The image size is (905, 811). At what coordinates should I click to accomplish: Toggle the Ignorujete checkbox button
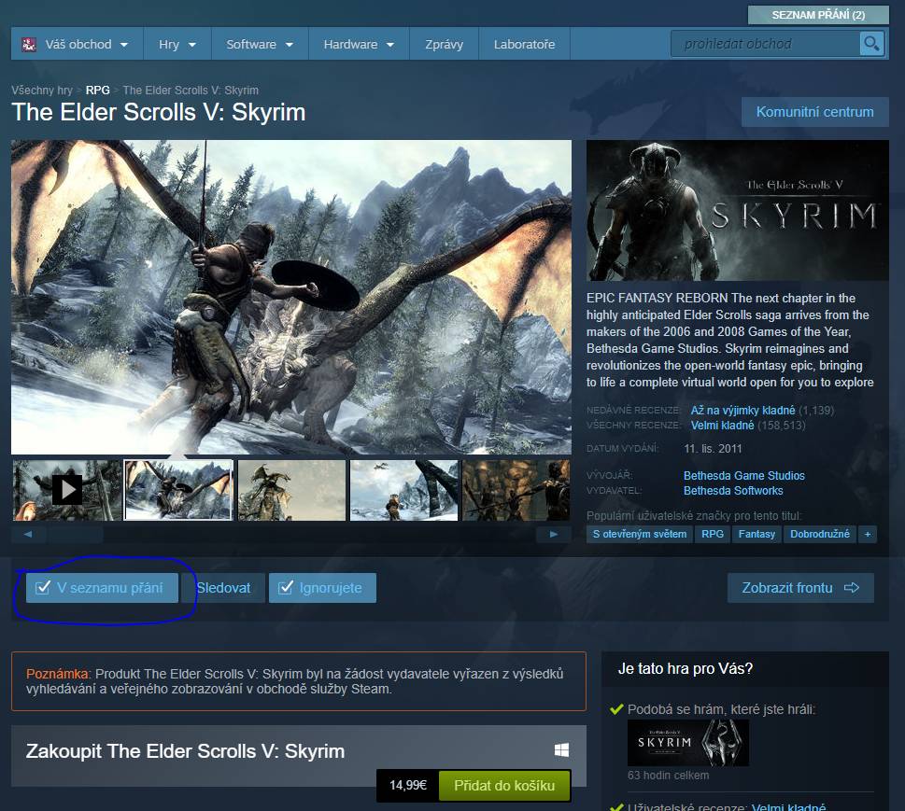tap(322, 588)
